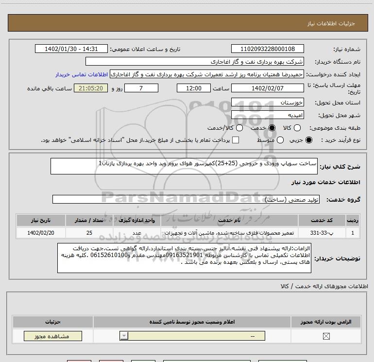
Task: Click unit cell عدد
Action: click(137, 233)
